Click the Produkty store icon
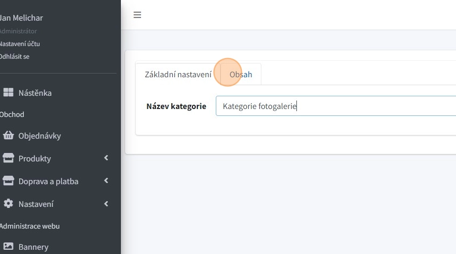Screen dimensions: 456x254 [x=8, y=158]
